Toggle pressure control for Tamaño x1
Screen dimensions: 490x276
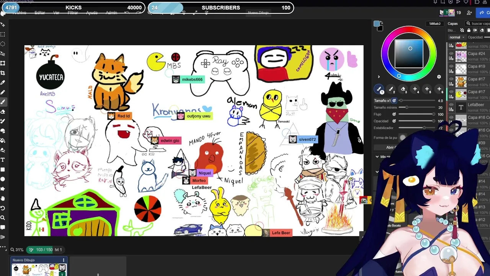pos(394,101)
